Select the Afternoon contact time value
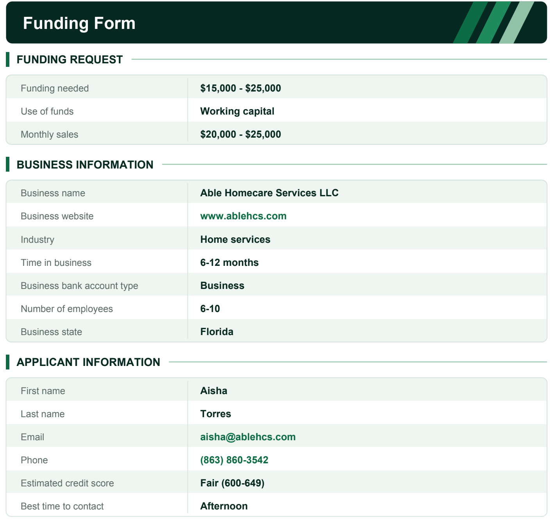Image resolution: width=550 pixels, height=520 pixels. pos(224,506)
